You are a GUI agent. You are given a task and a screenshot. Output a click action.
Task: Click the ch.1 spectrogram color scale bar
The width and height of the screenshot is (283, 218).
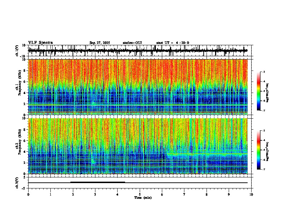[259, 91]
